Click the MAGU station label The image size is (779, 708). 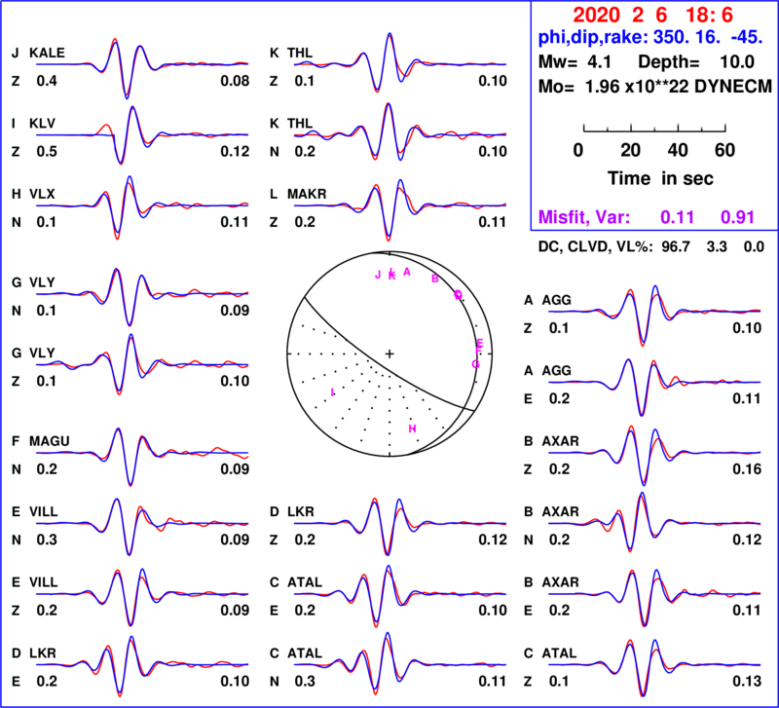coord(50,441)
